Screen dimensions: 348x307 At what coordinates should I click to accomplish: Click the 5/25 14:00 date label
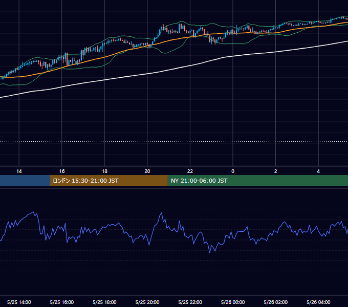[x=19, y=302]
